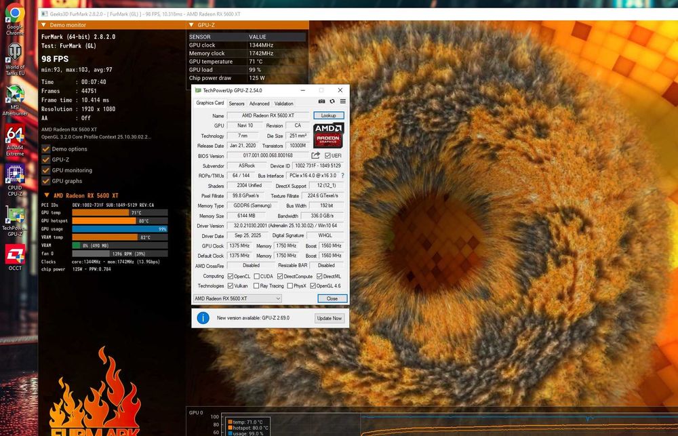This screenshot has height=436, width=678.
Task: Open Google Chrome desktop icon
Action: tap(15, 19)
